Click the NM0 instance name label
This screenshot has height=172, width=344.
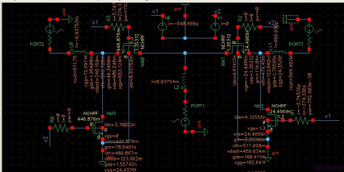pos(142,61)
